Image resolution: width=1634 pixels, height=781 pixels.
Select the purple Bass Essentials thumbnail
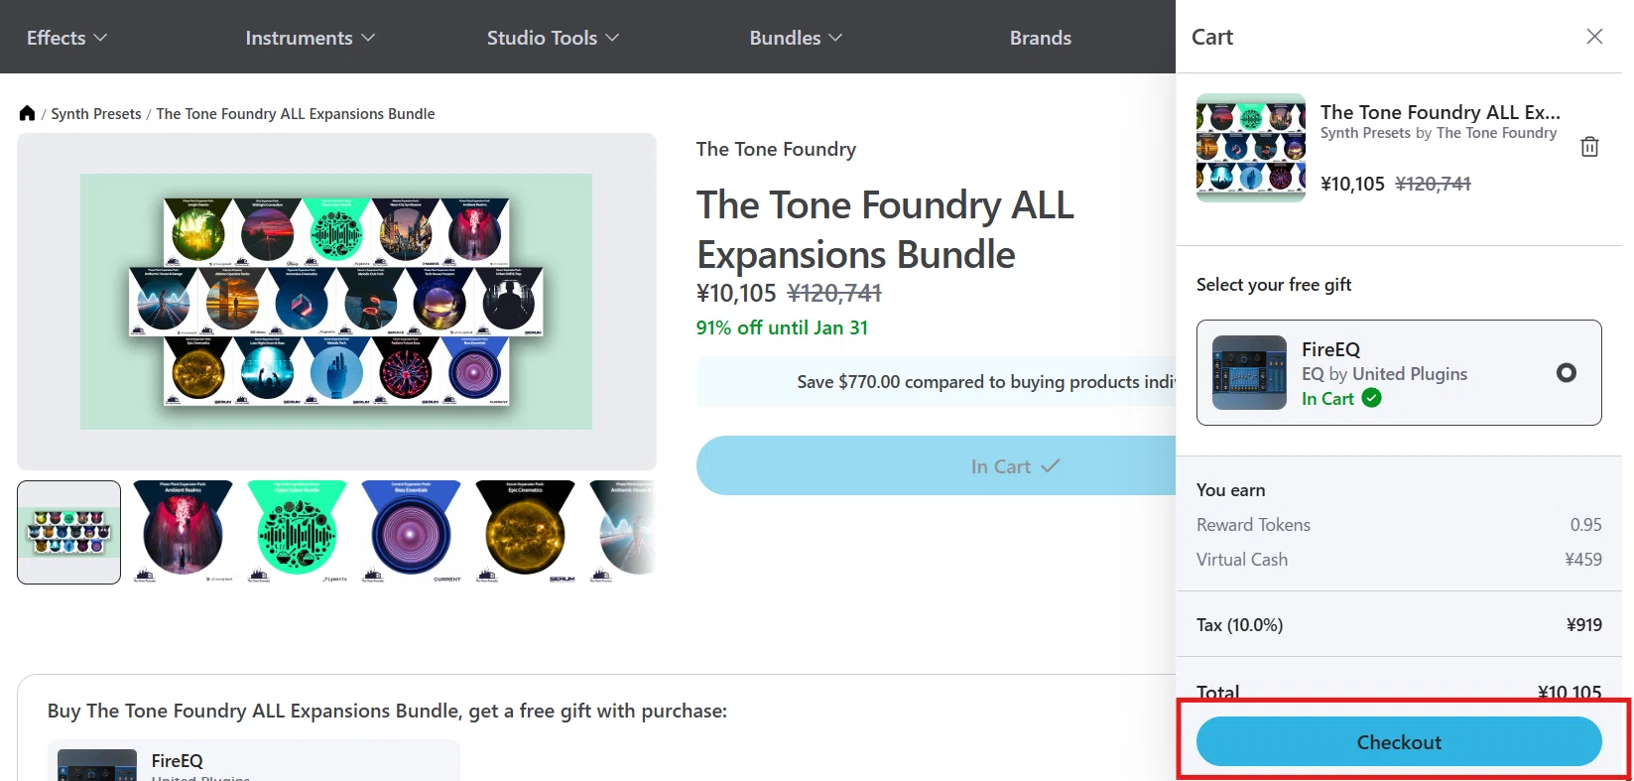click(x=411, y=532)
